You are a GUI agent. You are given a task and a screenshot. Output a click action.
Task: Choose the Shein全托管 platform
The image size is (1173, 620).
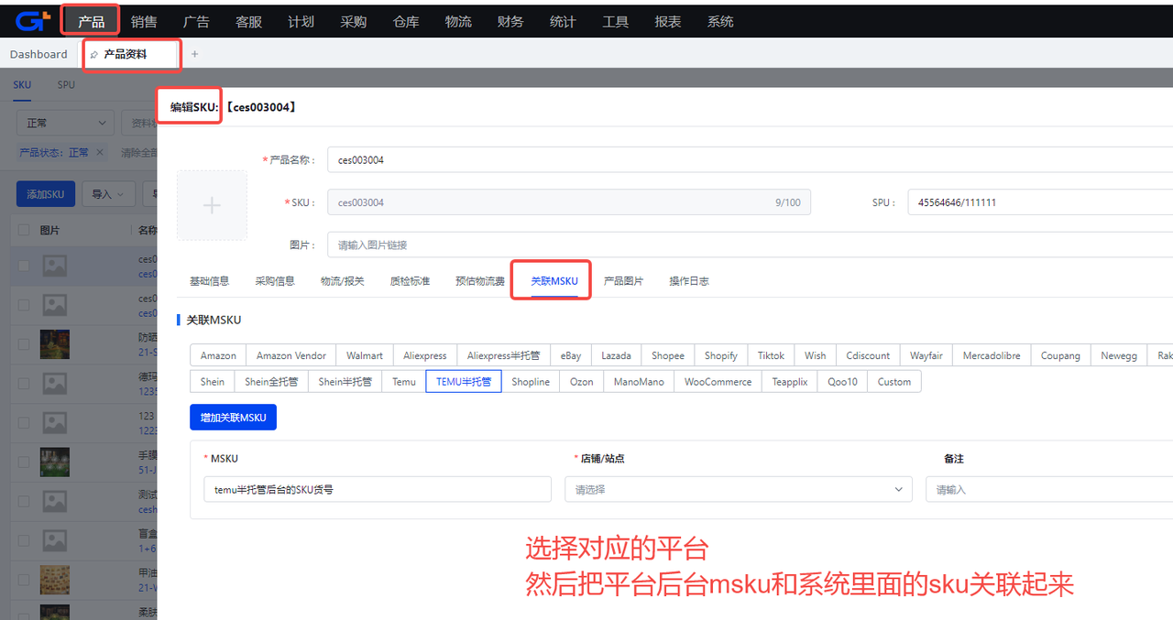[271, 382]
